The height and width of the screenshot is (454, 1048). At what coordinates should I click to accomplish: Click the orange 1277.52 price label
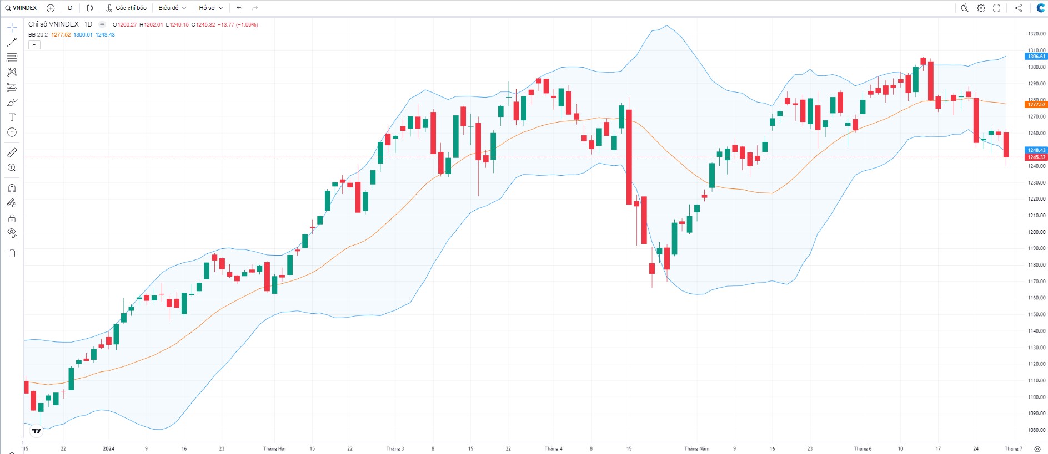coord(1036,104)
